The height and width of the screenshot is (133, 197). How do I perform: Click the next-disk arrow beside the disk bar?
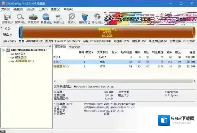coord(9,28)
